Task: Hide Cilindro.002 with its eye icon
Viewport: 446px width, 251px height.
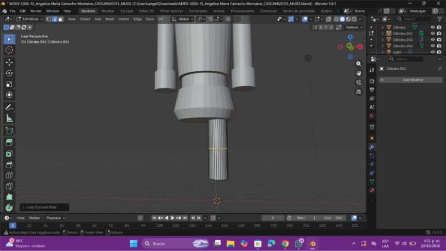Action: (433, 40)
